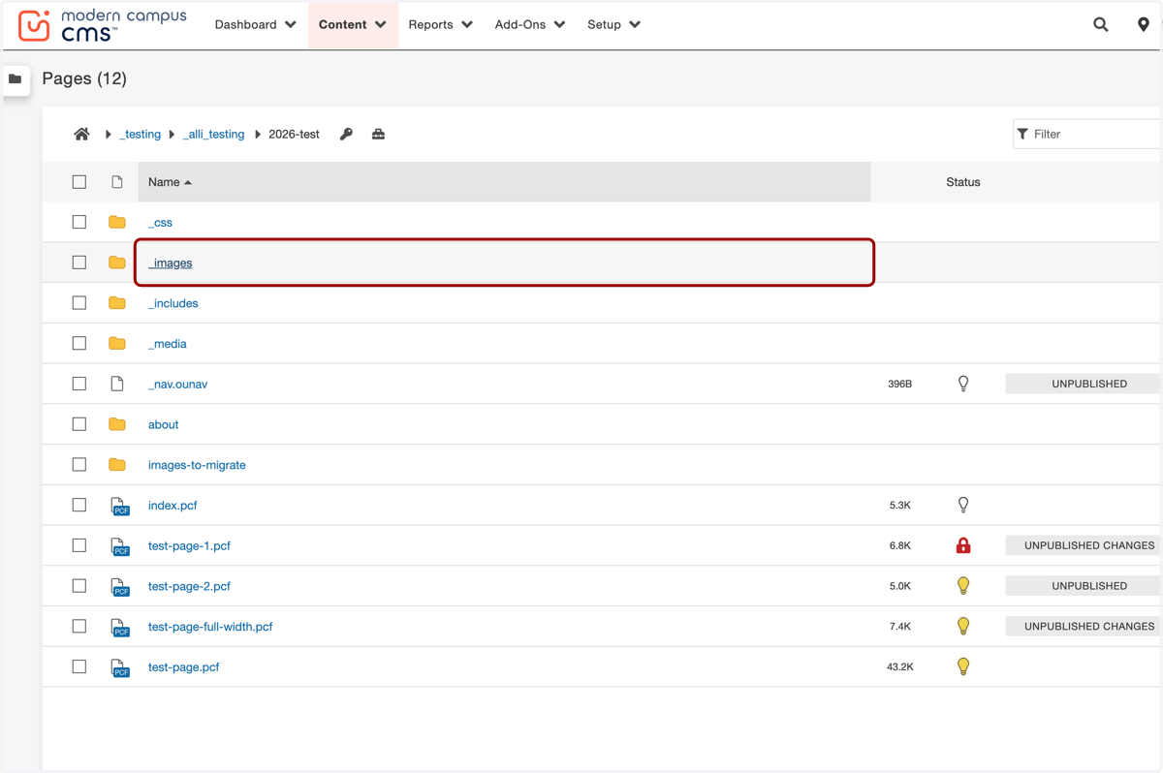Click the _media folder icon

pos(117,343)
